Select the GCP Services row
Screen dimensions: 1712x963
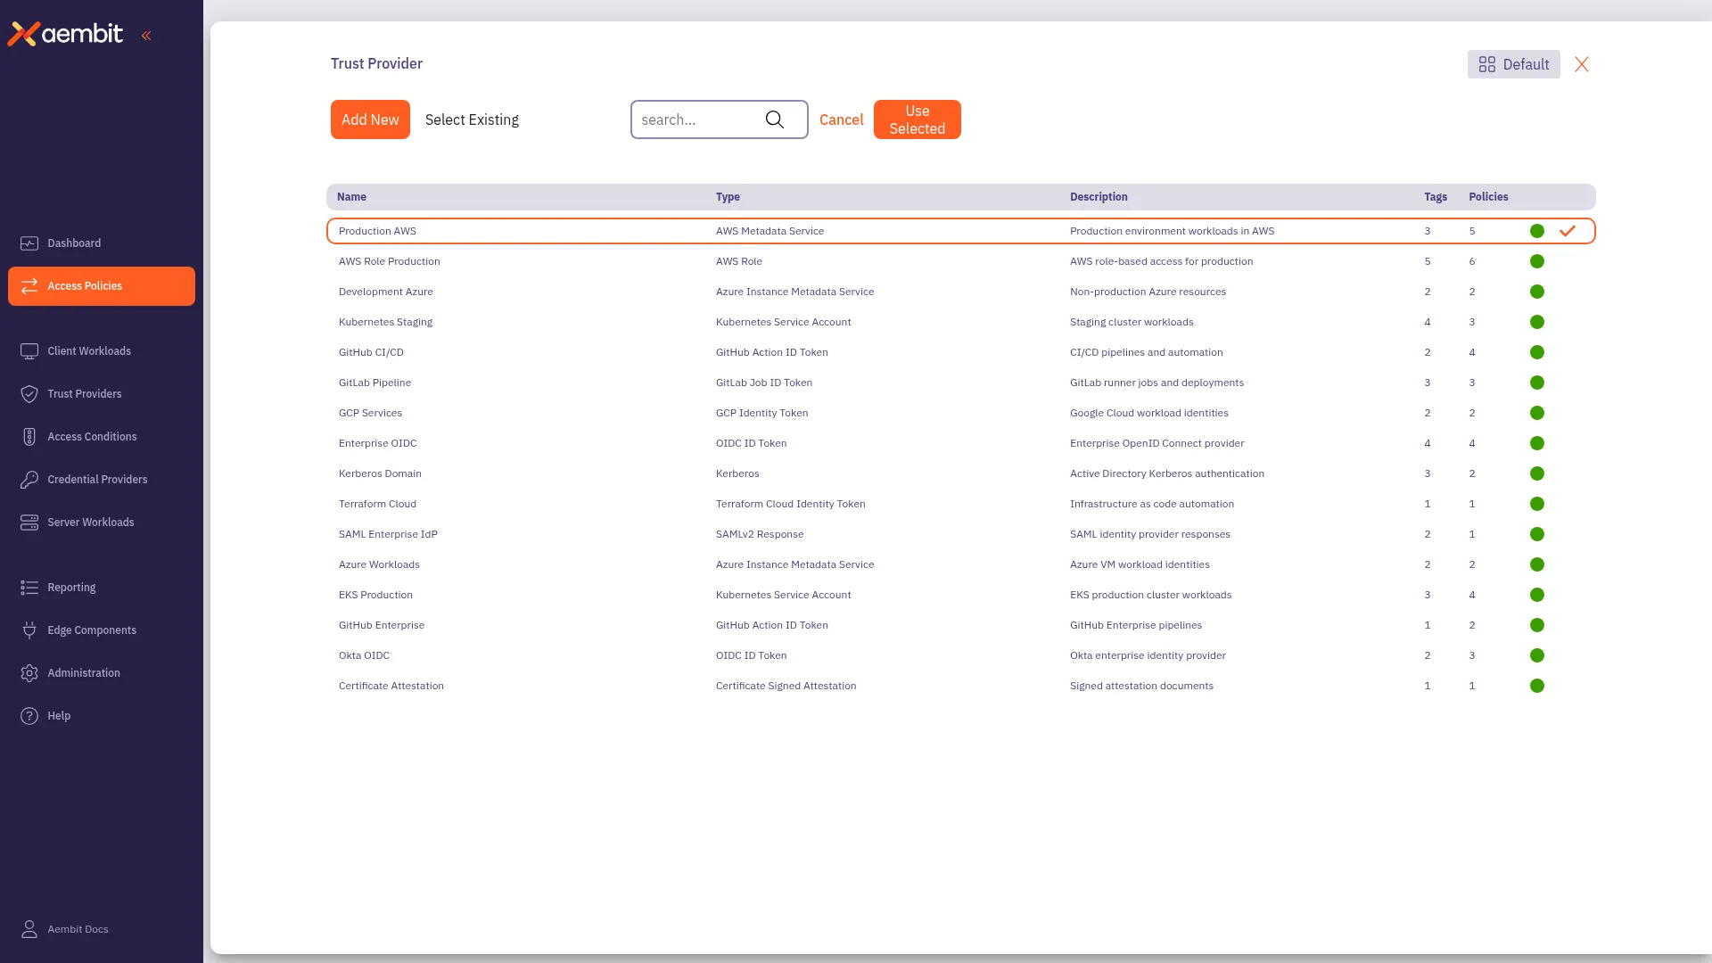click(x=960, y=413)
